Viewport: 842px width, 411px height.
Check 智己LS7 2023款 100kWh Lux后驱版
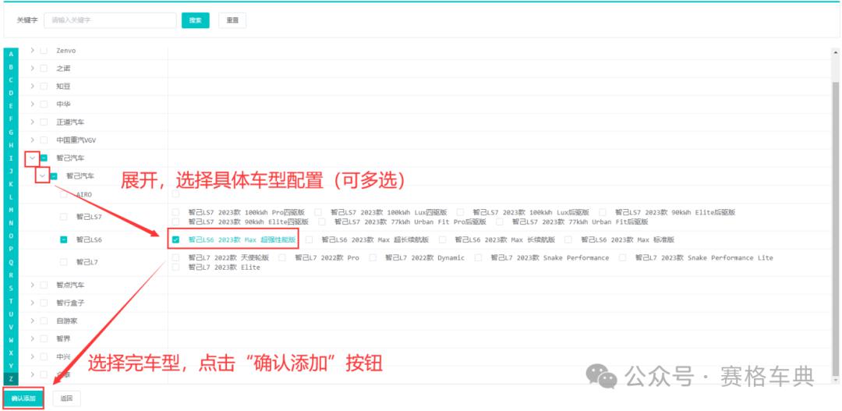460,212
